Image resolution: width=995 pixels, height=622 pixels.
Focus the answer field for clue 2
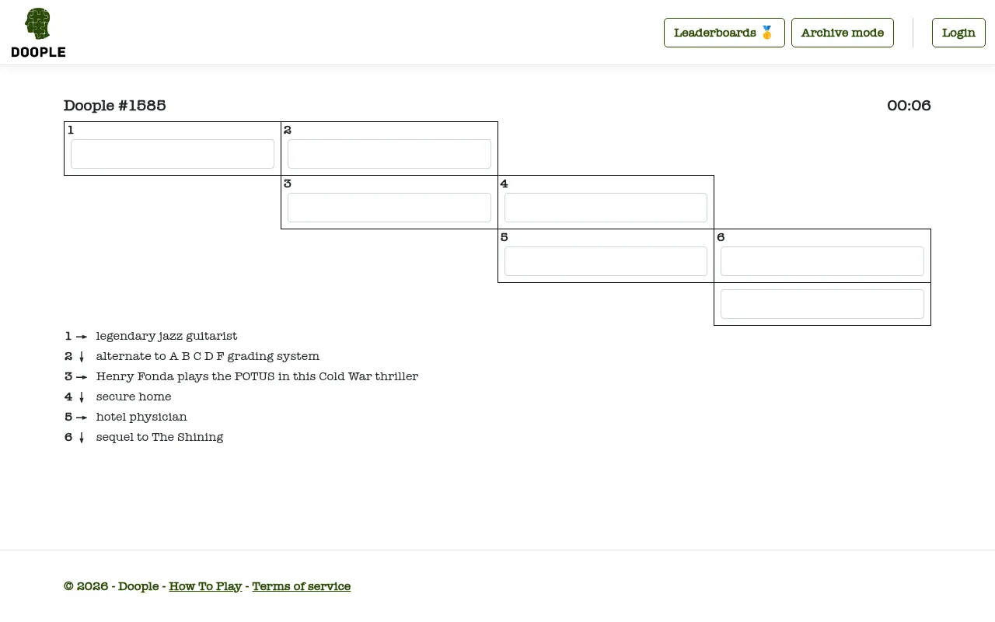pos(389,154)
